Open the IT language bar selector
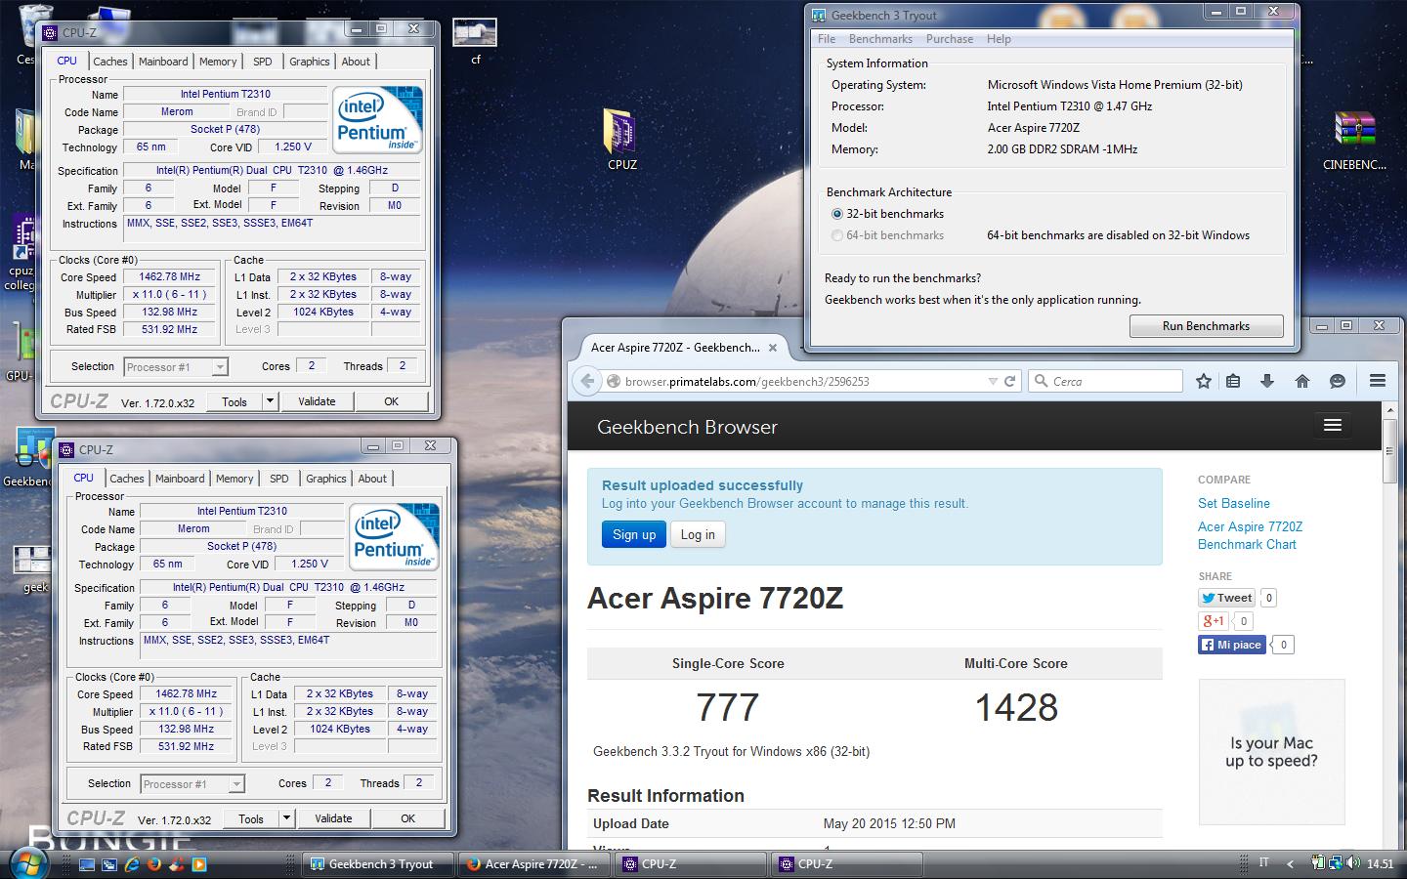This screenshot has width=1407, height=879. click(x=1263, y=862)
